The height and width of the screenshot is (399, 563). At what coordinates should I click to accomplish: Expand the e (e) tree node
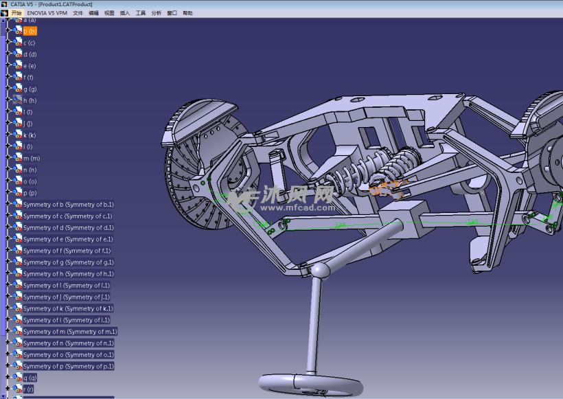[8, 65]
